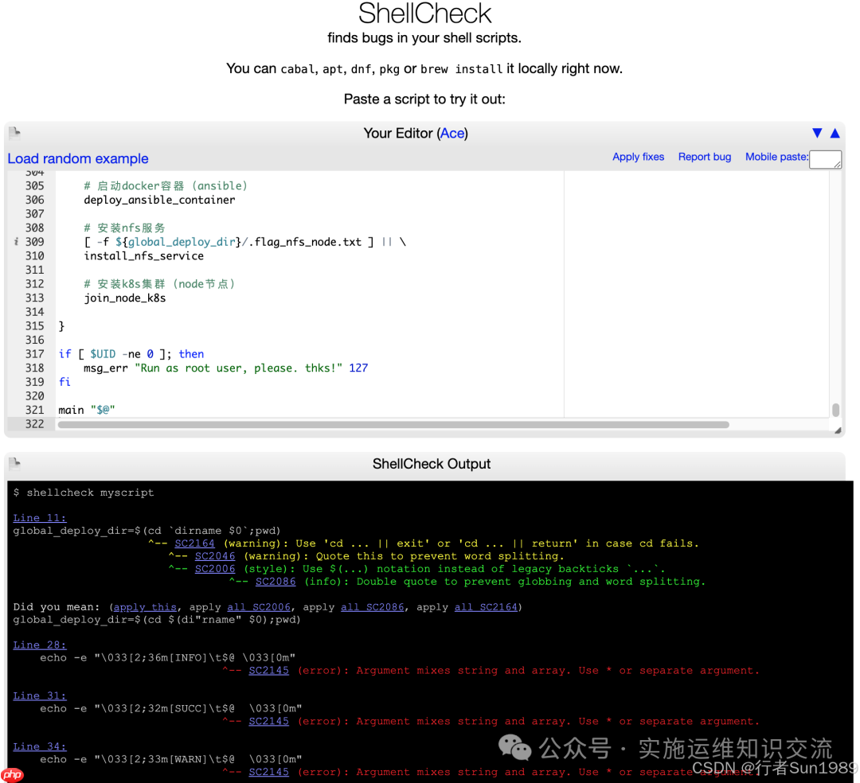860x783 pixels.
Task: Click the info marker on line 309
Action: point(16,242)
